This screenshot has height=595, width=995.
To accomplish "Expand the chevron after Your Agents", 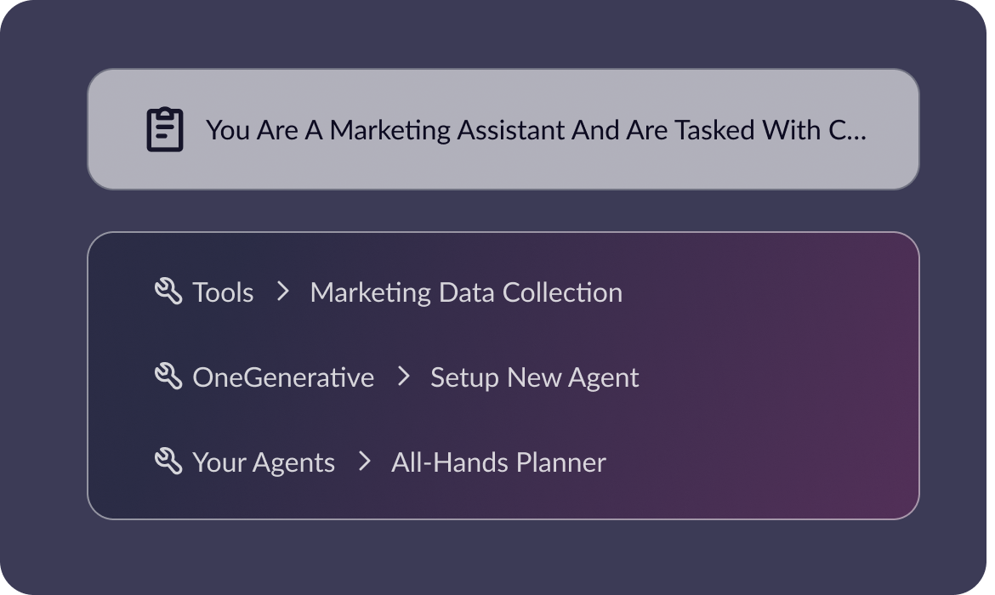I will tap(365, 462).
